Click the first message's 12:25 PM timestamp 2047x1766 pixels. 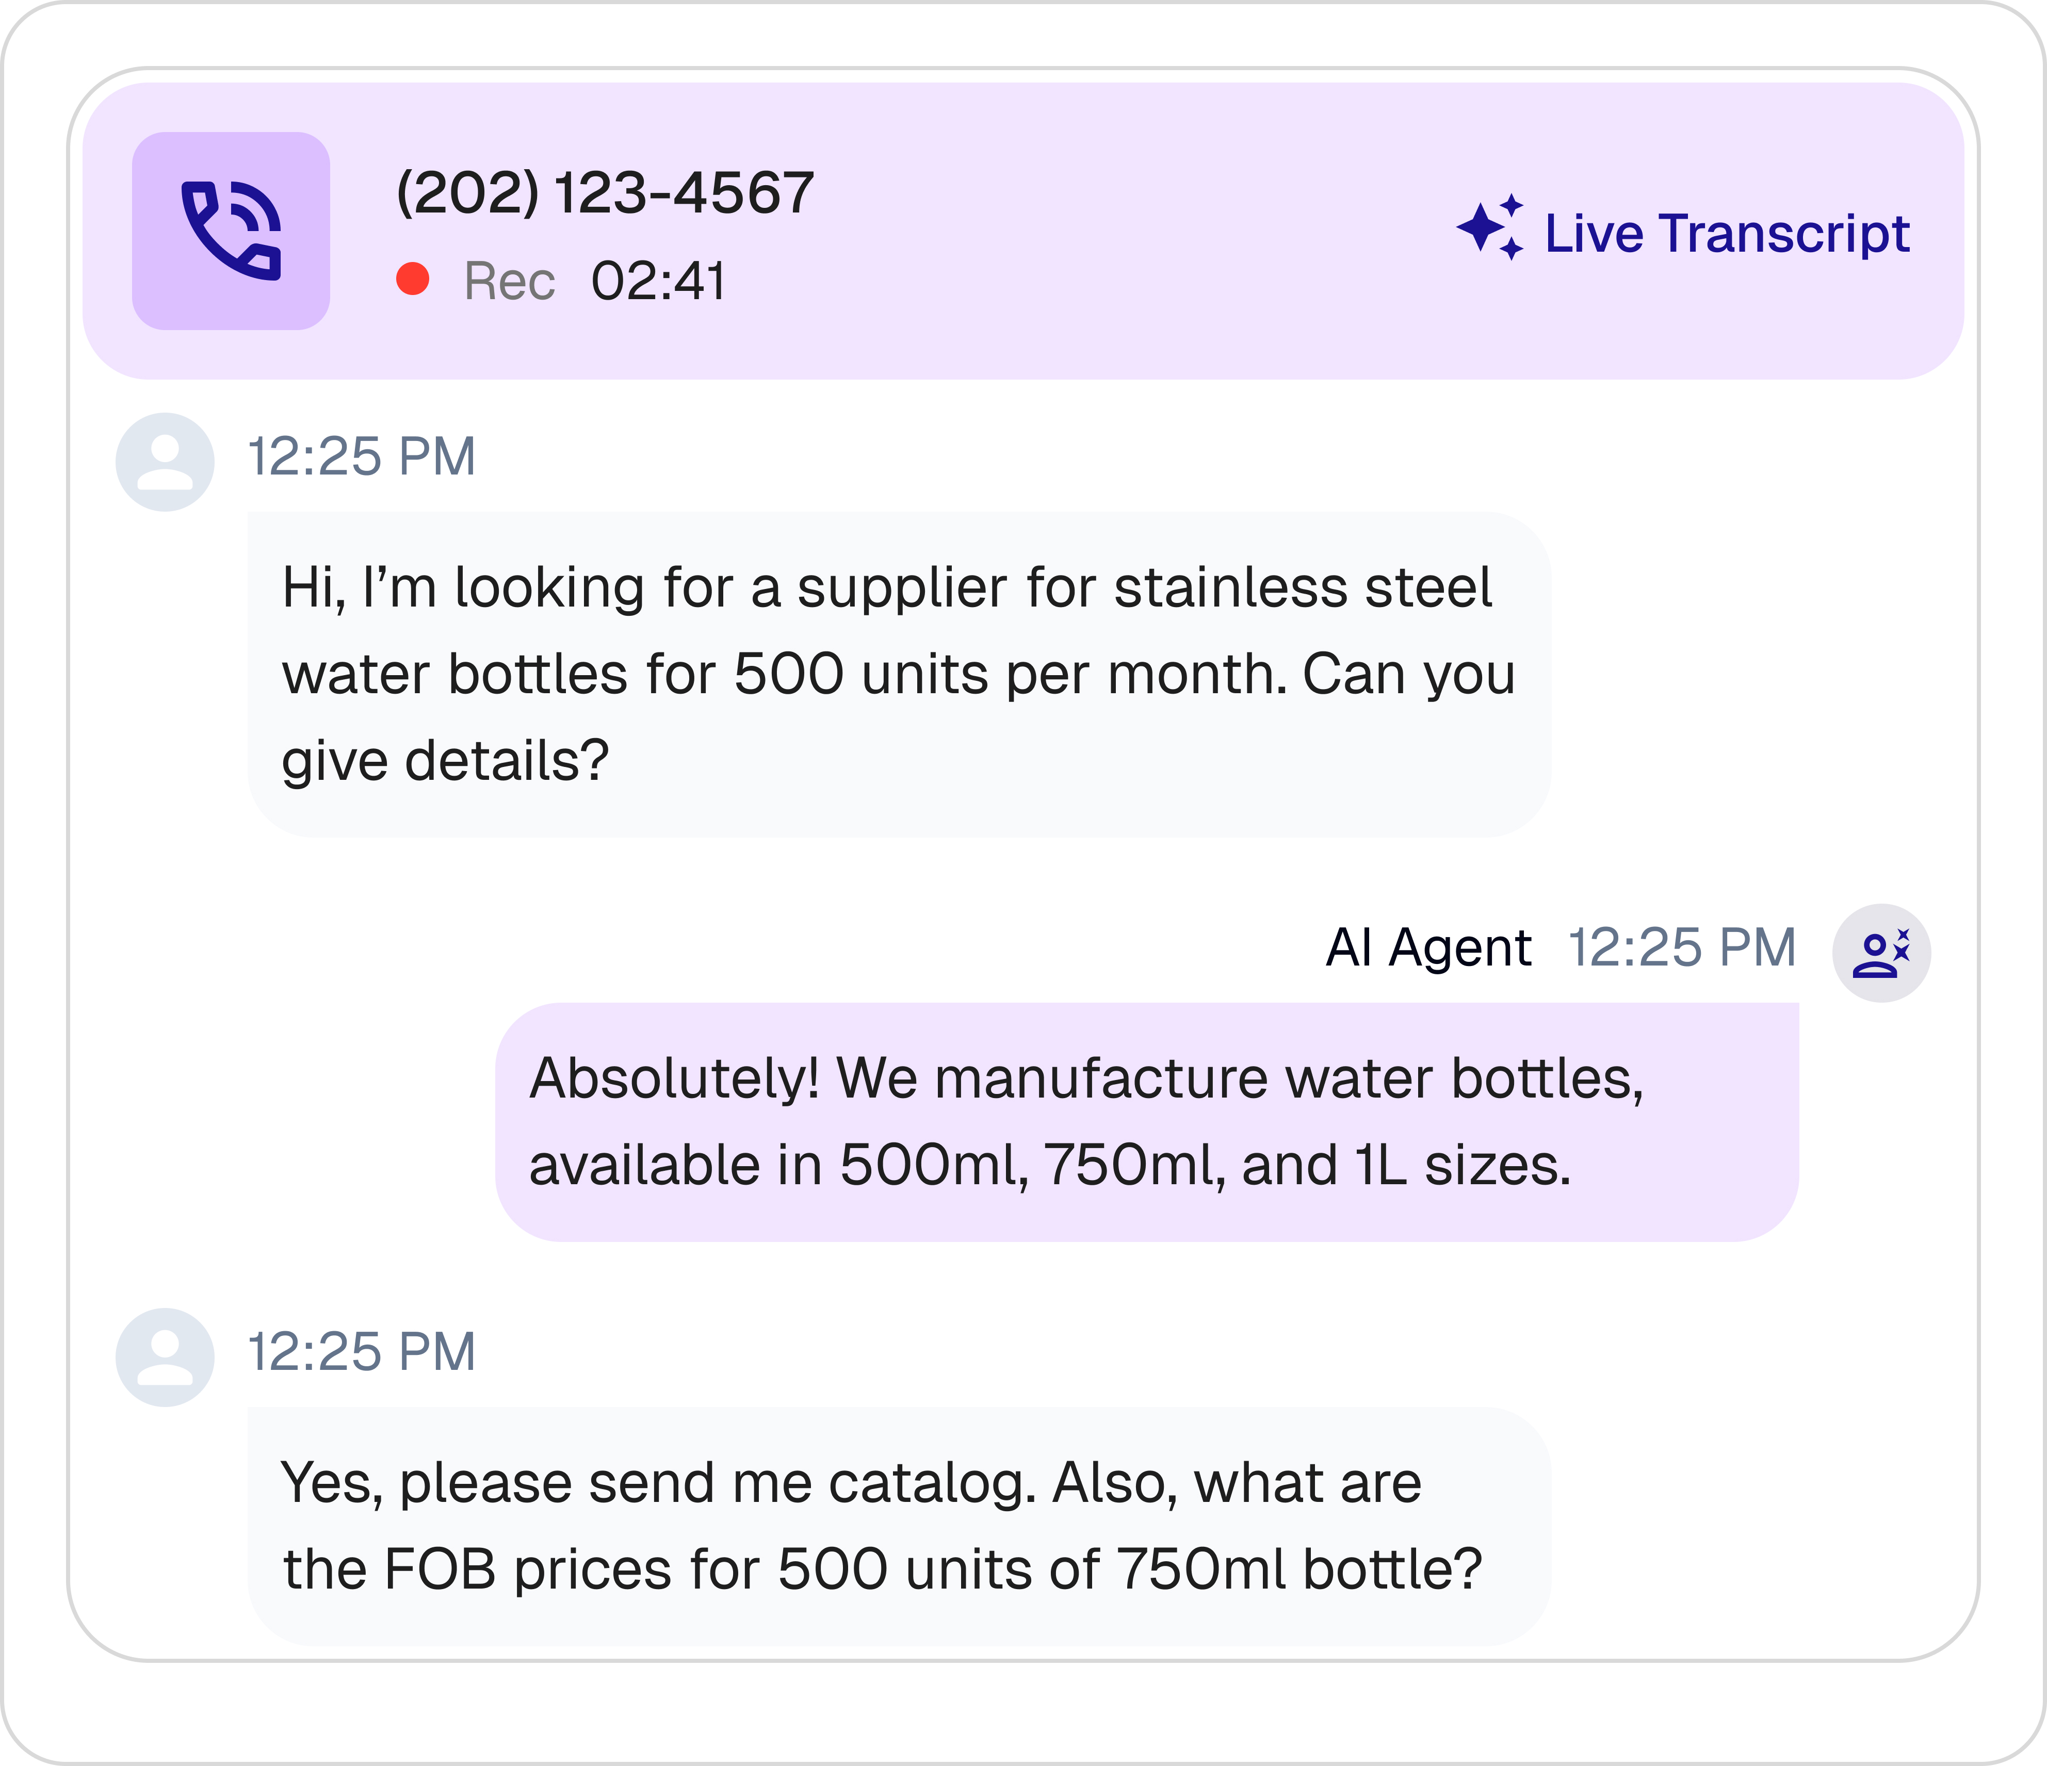point(362,457)
